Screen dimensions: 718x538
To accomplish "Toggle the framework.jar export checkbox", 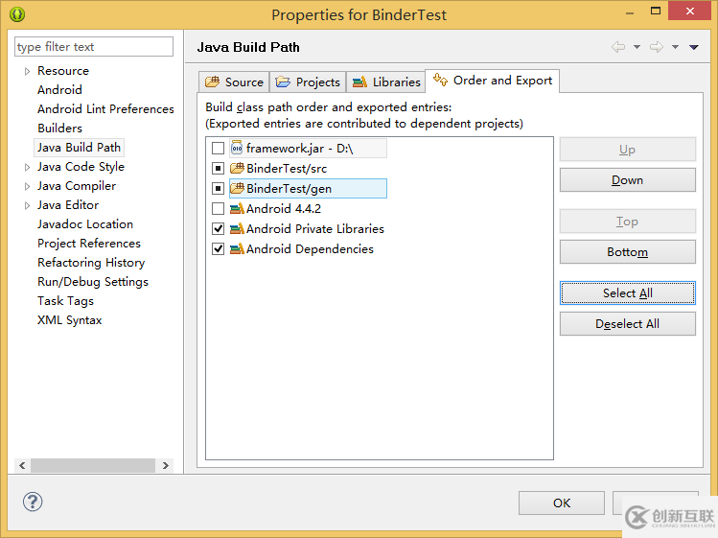I will 218,148.
